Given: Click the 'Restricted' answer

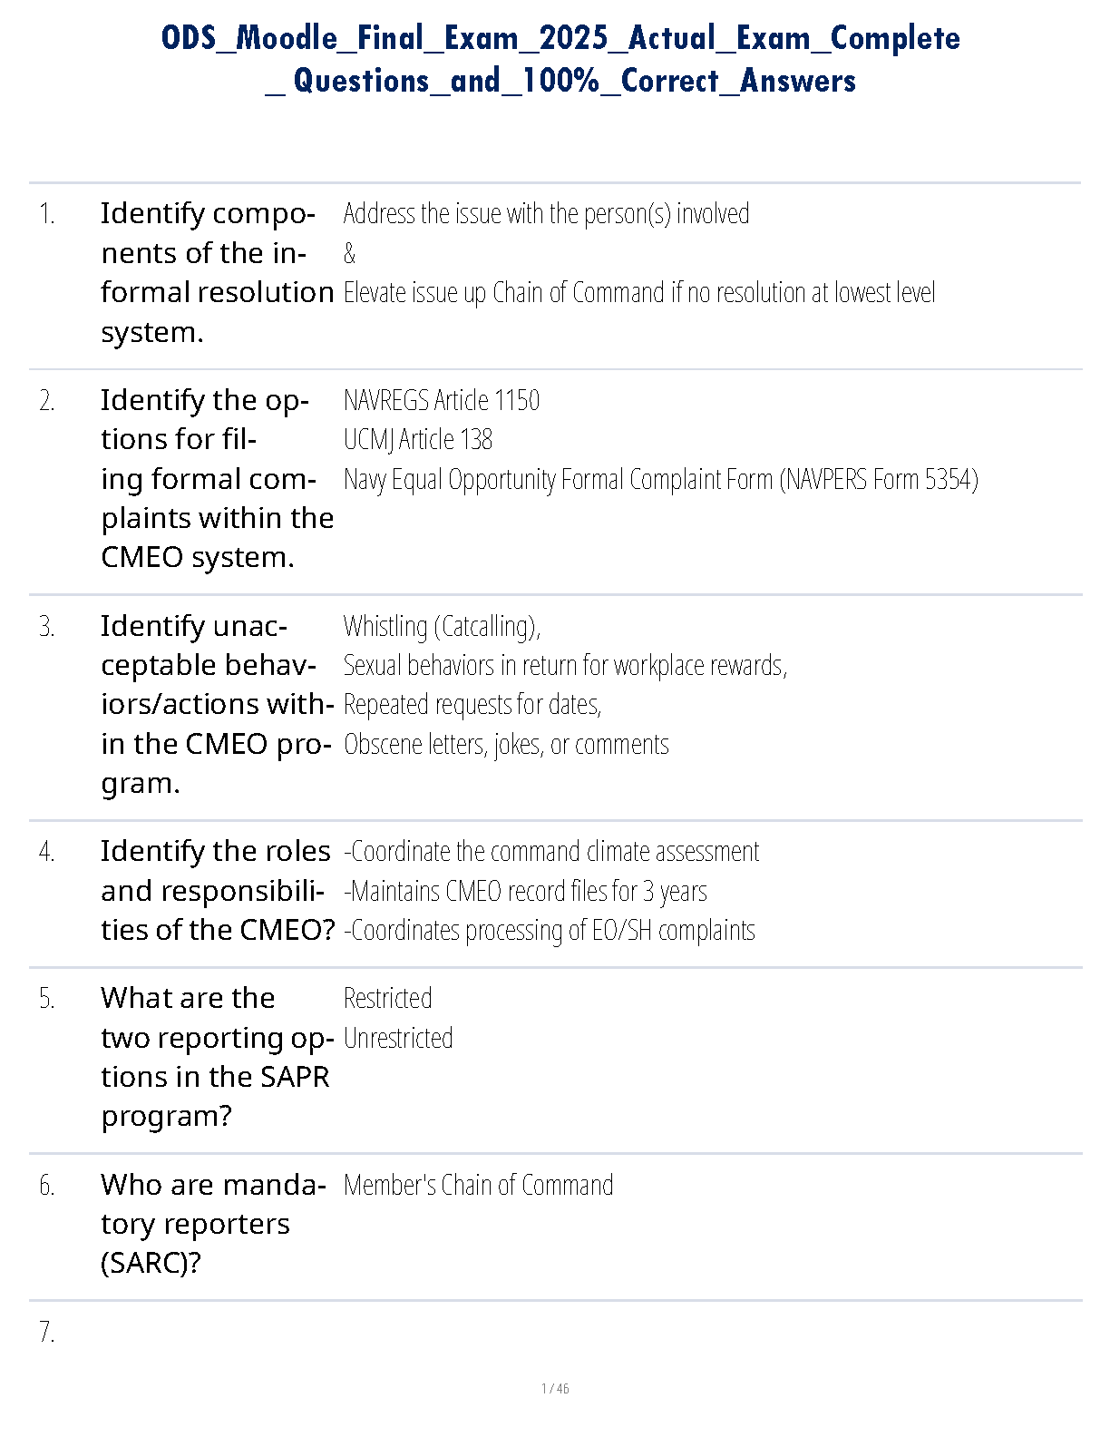Looking at the screenshot, I should click(387, 999).
